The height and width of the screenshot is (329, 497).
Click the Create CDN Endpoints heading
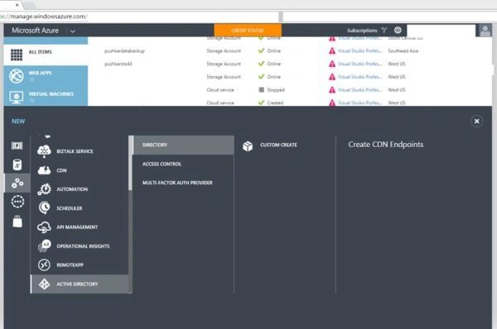click(386, 145)
